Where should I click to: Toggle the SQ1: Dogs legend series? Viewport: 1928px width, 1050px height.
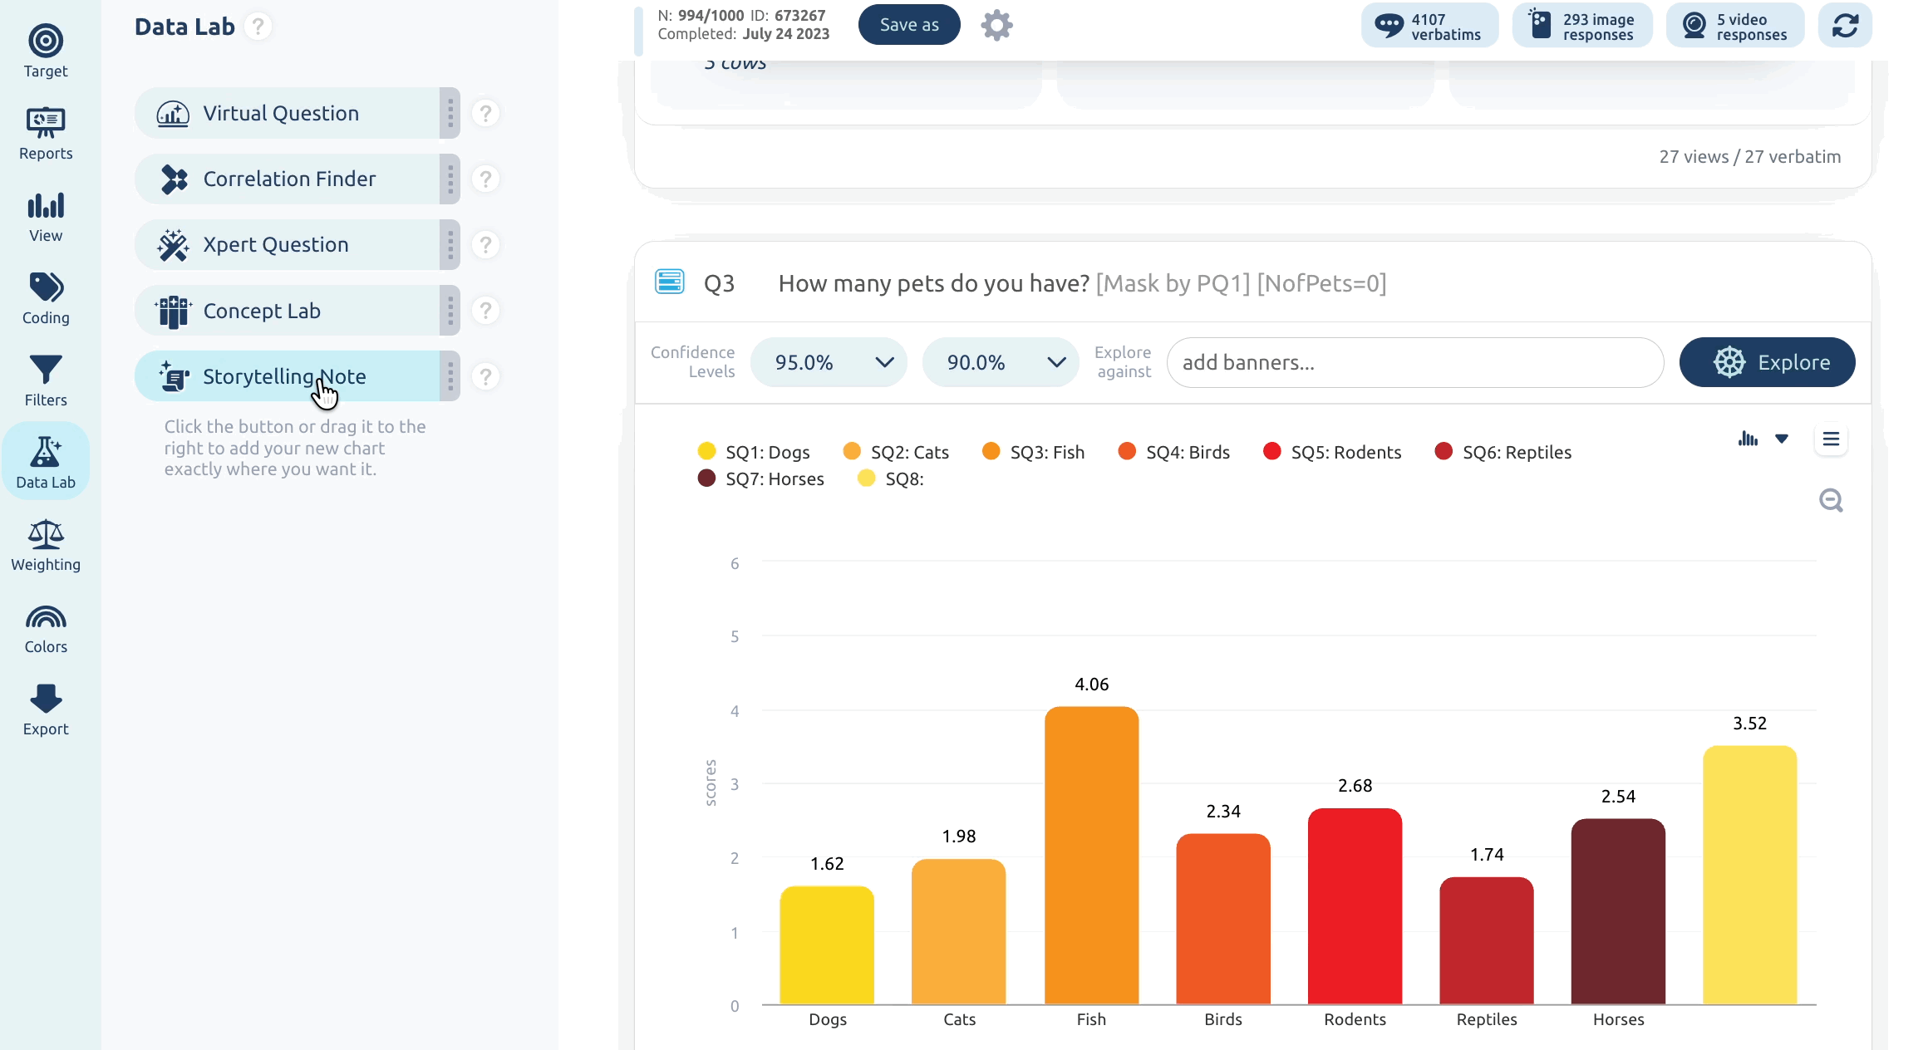tap(754, 452)
